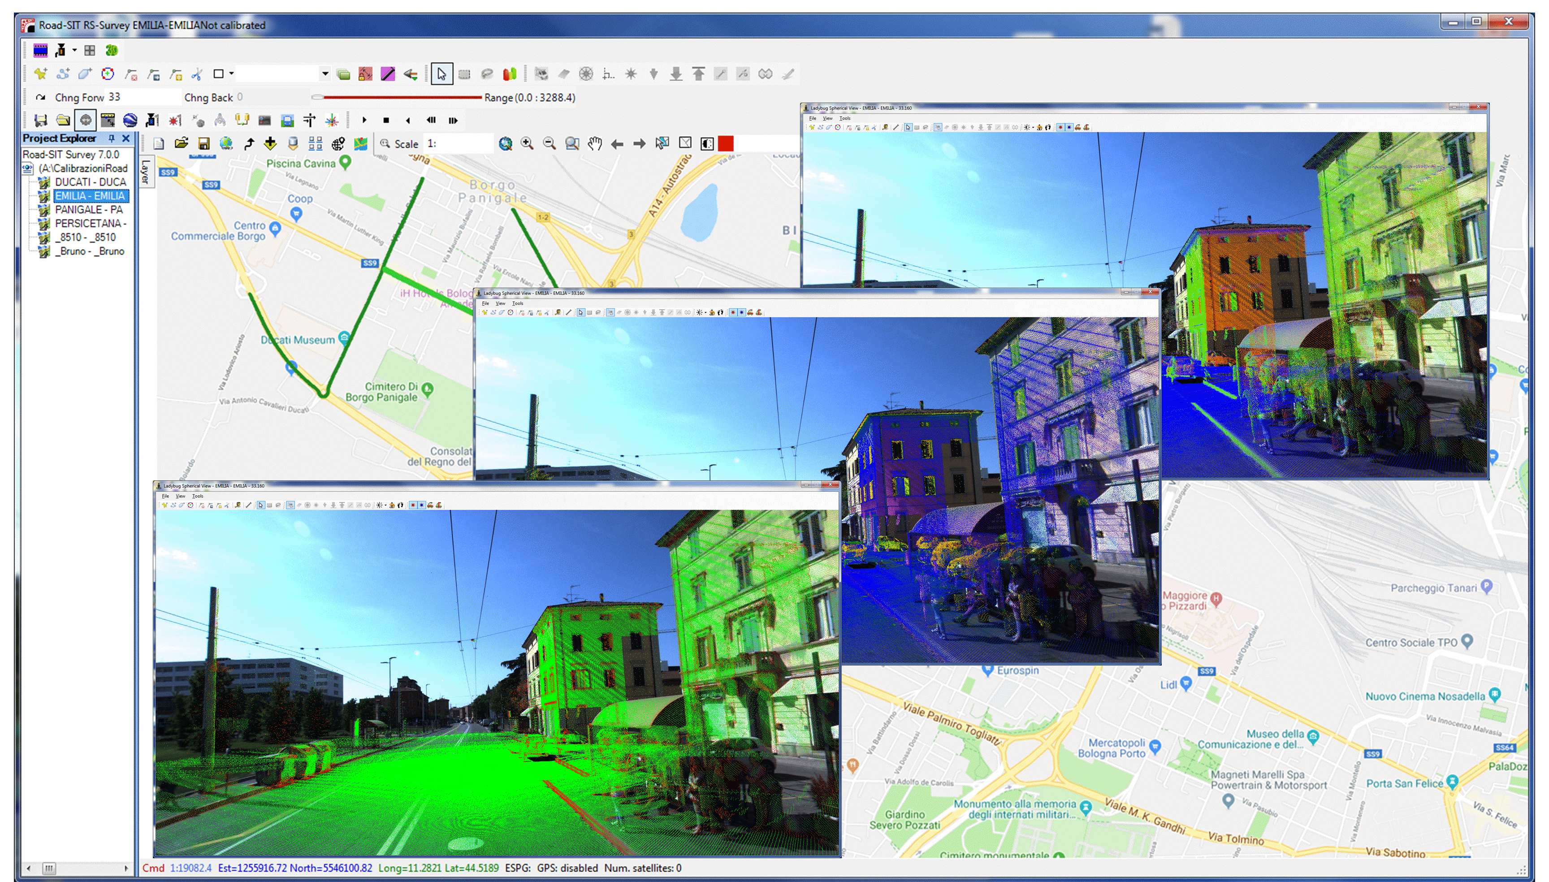
Task: Expand the rectangle shape dropdown arrow
Action: coord(231,74)
